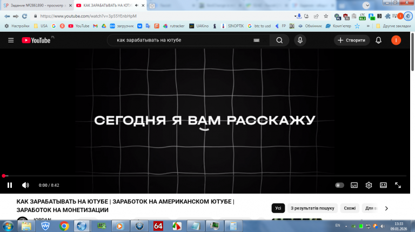This screenshot has width=415, height=232.
Task: Open the taskbar volume speaker icon
Action: [383, 226]
